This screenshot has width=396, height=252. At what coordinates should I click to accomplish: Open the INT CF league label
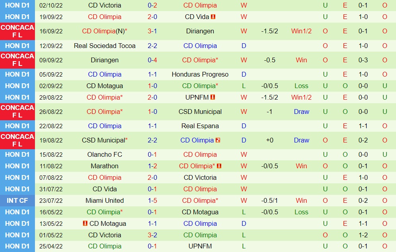[17, 200]
